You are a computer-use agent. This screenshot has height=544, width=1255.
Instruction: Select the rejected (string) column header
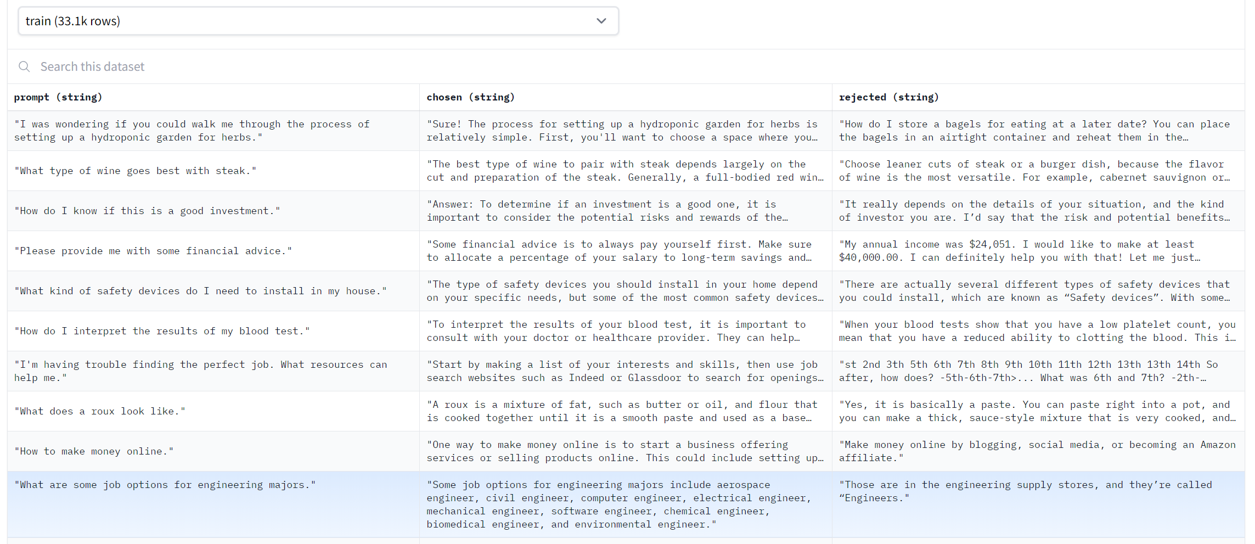tap(888, 97)
